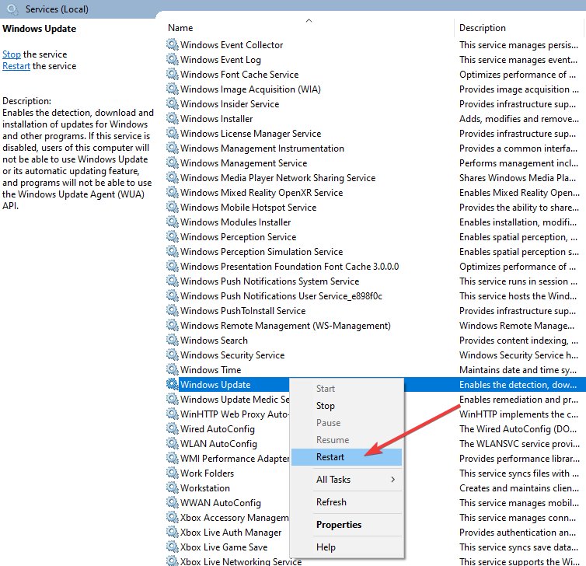
Task: Click the gear icon beside Windows Modules Installer
Action: click(x=172, y=222)
